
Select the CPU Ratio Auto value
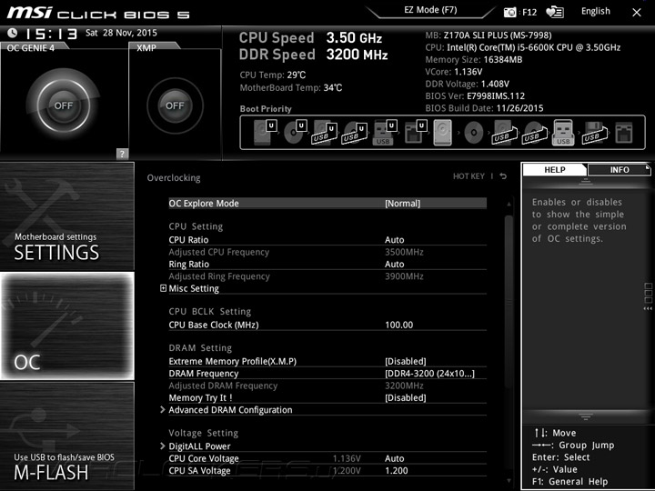click(394, 240)
